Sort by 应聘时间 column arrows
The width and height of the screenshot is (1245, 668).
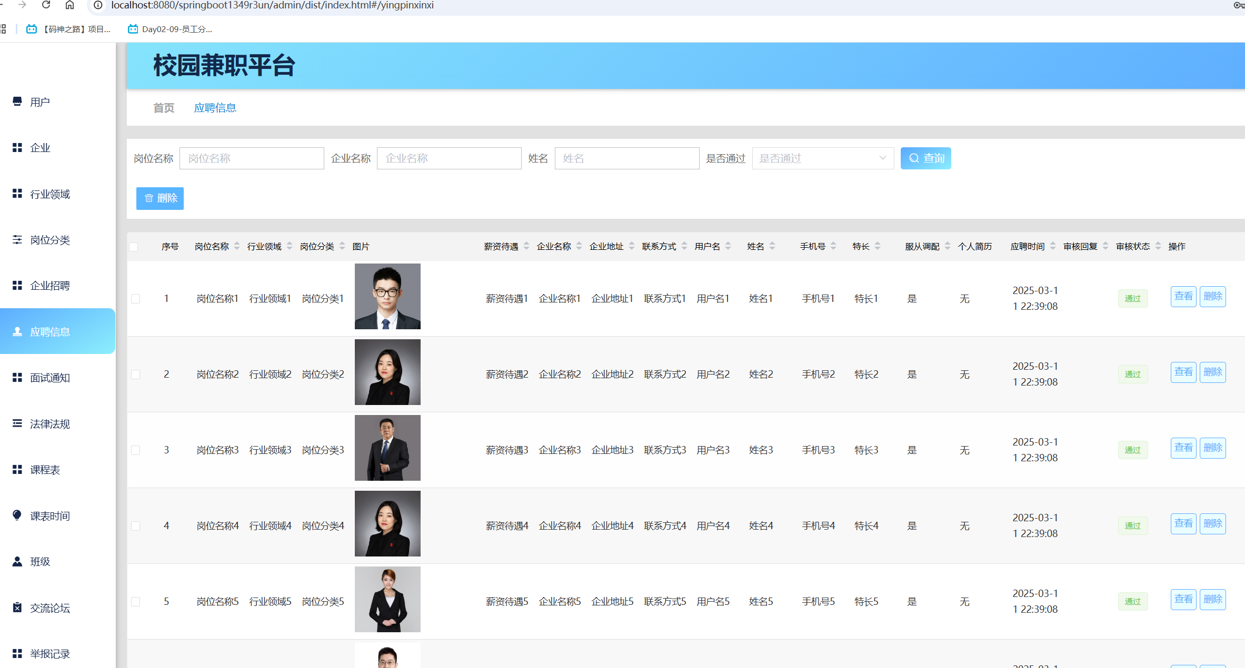coord(1053,246)
